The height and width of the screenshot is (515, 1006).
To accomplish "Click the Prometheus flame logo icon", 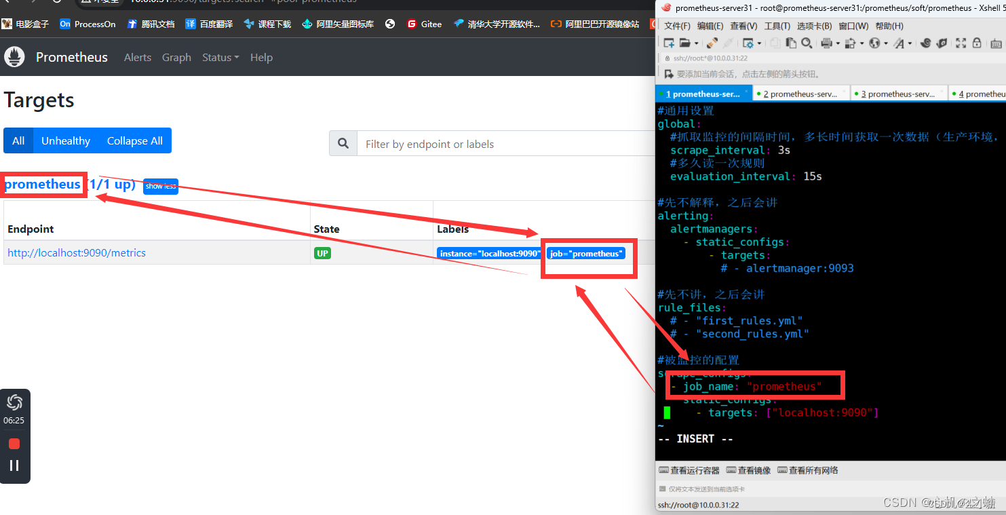I will tap(14, 57).
